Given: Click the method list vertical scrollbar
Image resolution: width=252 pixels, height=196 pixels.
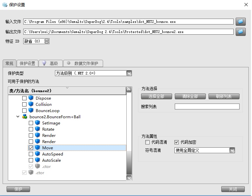Looking at the screenshot, I should click(129, 131).
